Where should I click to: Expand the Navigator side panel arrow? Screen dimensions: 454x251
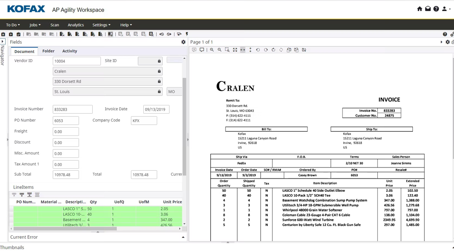coord(2,42)
